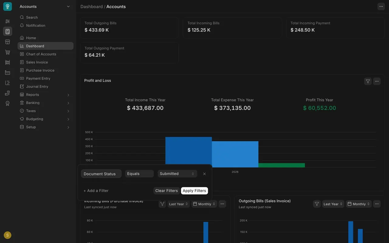Open the Accounts workspace switcher dropdown
Image resolution: width=389 pixels, height=243 pixels.
click(45, 6)
